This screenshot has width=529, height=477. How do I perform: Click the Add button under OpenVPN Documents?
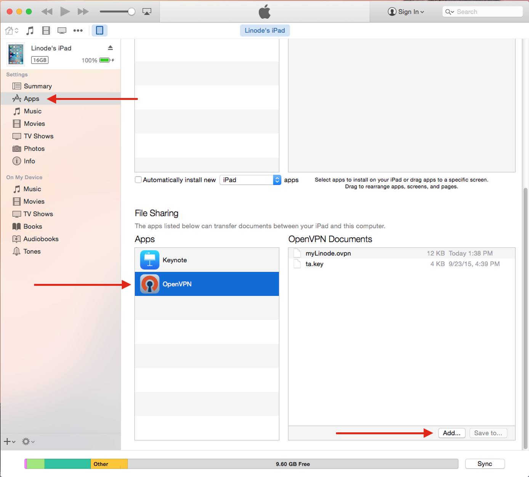pos(452,433)
